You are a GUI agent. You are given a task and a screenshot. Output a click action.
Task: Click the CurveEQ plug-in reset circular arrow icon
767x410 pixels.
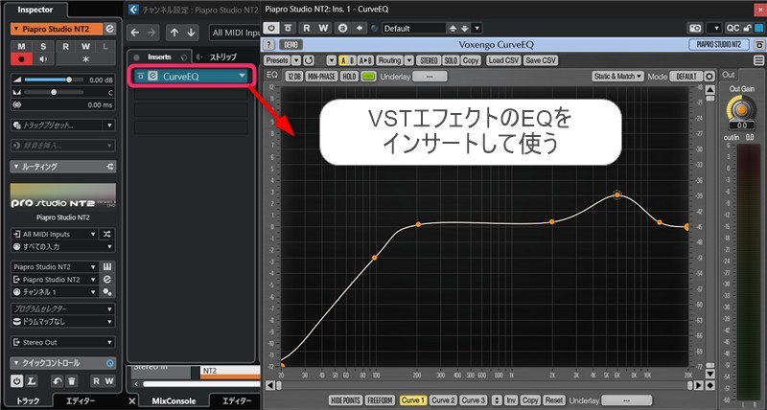[308, 60]
